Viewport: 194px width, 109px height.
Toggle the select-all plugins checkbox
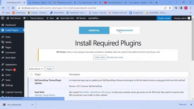[31, 74]
